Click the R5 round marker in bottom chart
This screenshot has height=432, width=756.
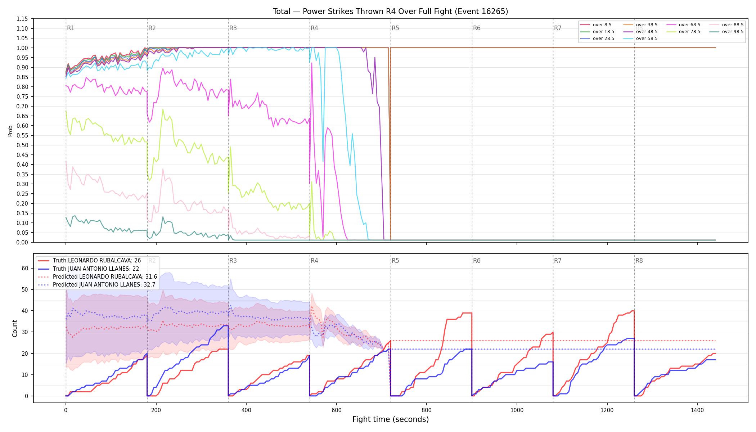click(395, 261)
